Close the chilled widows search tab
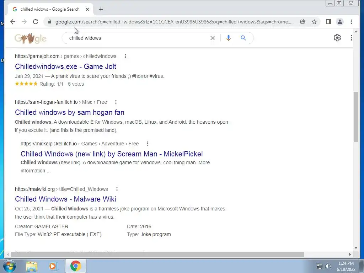Screen dimensions: 364x273 point(87,9)
